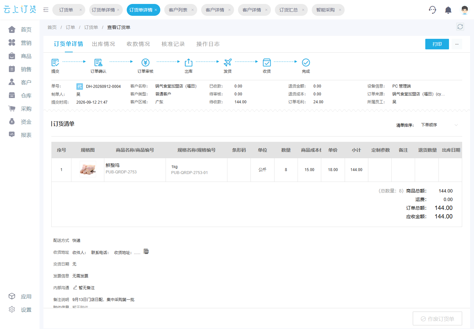474x329 pixels.
Task: Close the 智能采购 top tab
Action: [x=340, y=10]
